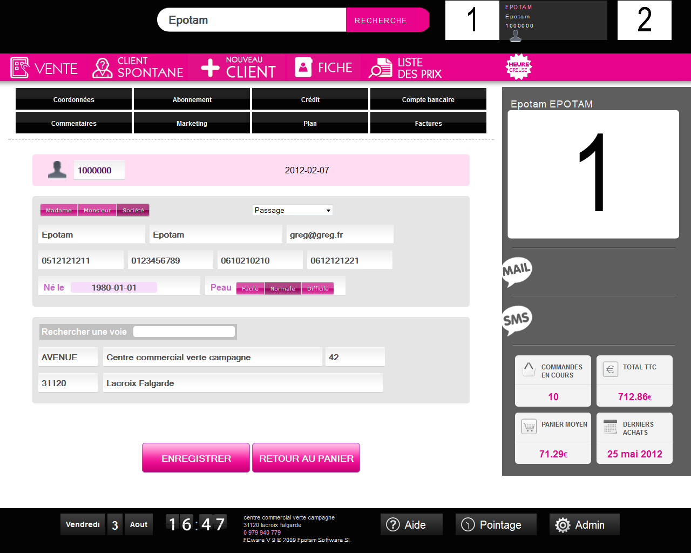Click the MAIL speech bubble icon
691x553 pixels.
(517, 270)
